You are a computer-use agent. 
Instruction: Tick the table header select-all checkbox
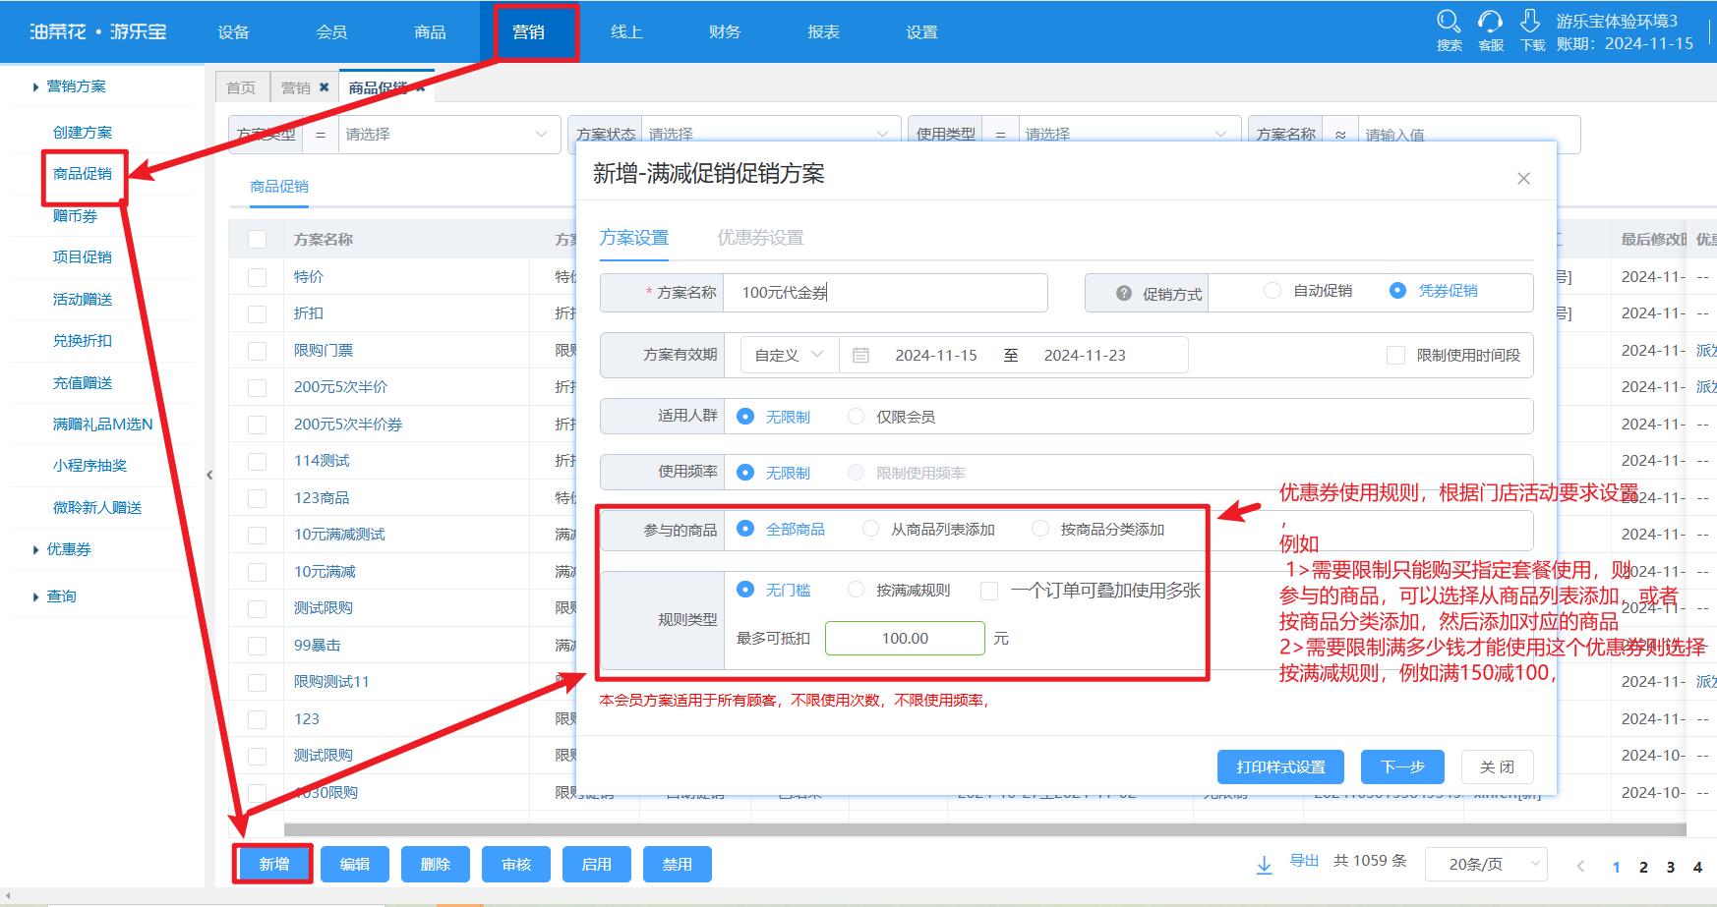[257, 239]
